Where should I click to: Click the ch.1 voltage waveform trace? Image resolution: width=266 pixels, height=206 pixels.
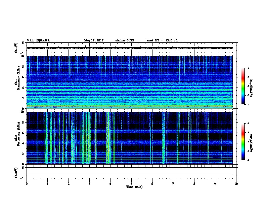click(130, 48)
